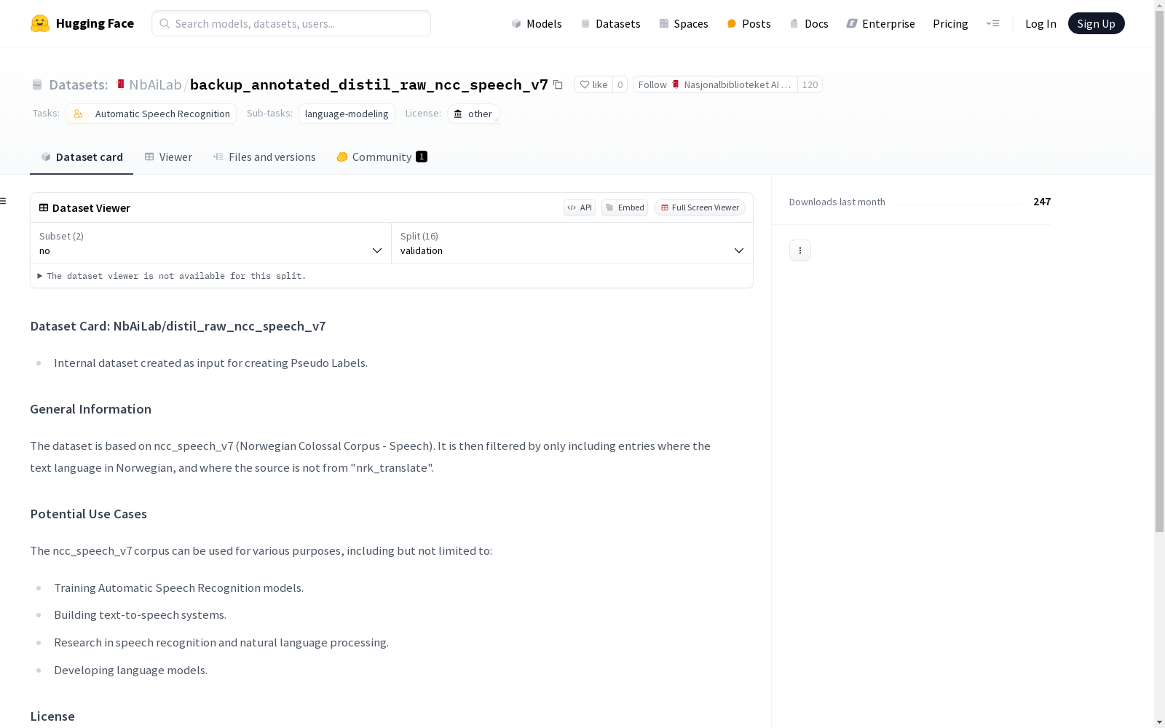Click the 'Potential Use Cases' heading
This screenshot has height=728, width=1165.
point(89,514)
